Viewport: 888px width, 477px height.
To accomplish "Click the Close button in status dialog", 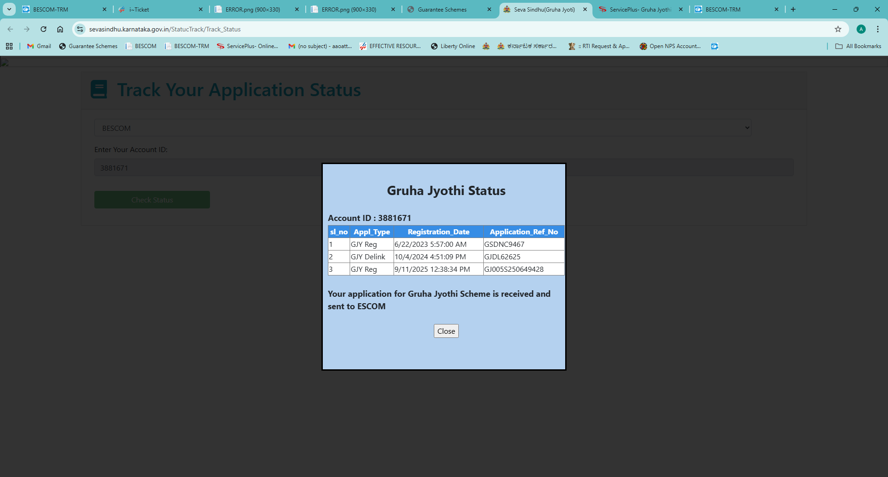I will [x=446, y=331].
